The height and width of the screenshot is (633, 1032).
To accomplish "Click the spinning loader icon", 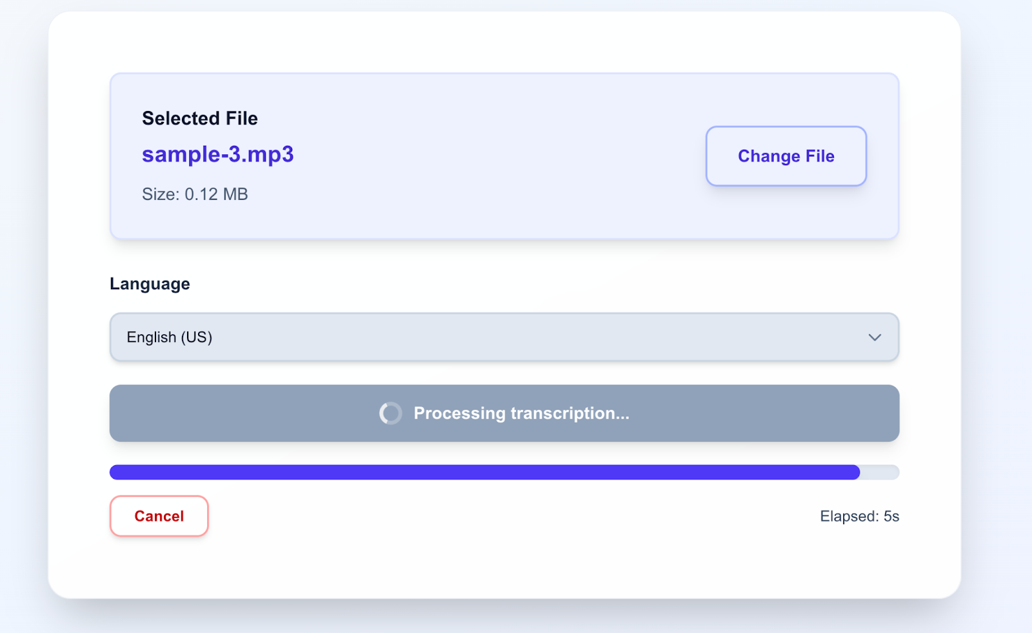I will (x=390, y=413).
